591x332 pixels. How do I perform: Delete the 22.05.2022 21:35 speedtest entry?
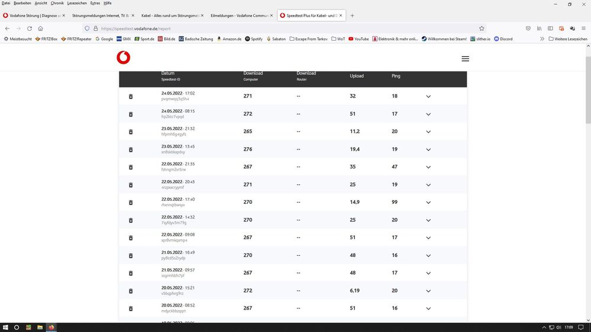tap(131, 167)
